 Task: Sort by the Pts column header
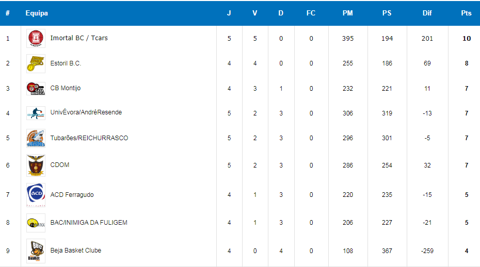(x=466, y=13)
